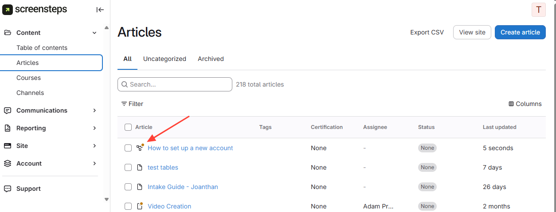Click the document icon beside Intake Guide - Joanthan
Image resolution: width=556 pixels, height=212 pixels.
[x=140, y=187]
